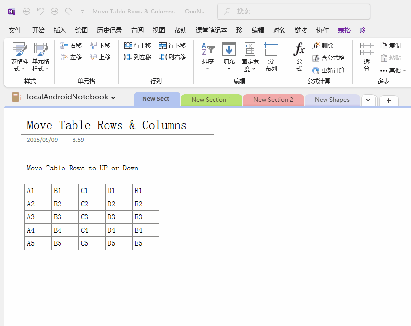Viewport: 411px width, 326px height.
Task: Click the 行下移 move row down icon
Action: point(163,46)
